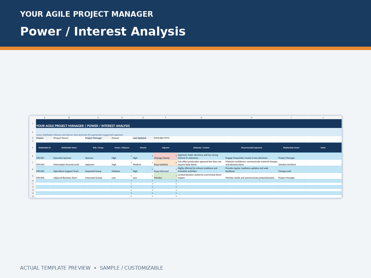The image size is (371, 278).
Task: Select column D header
Action: click(x=122, y=118)
